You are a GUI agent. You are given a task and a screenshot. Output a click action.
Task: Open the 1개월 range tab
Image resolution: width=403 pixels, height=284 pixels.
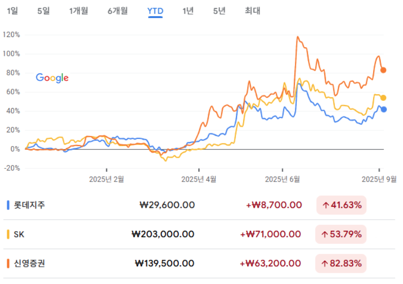click(x=79, y=11)
